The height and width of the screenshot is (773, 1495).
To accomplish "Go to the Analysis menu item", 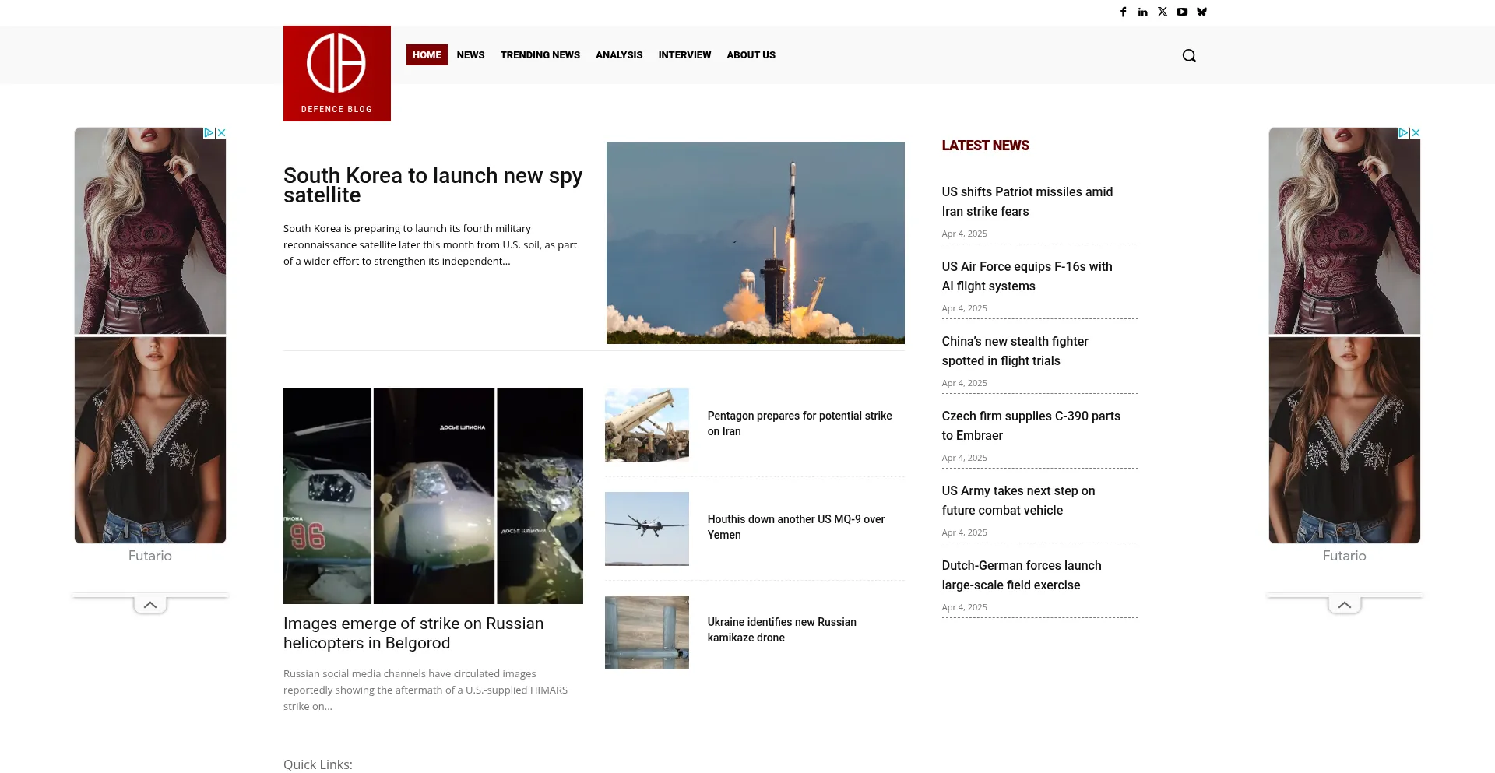I will 619,55.
